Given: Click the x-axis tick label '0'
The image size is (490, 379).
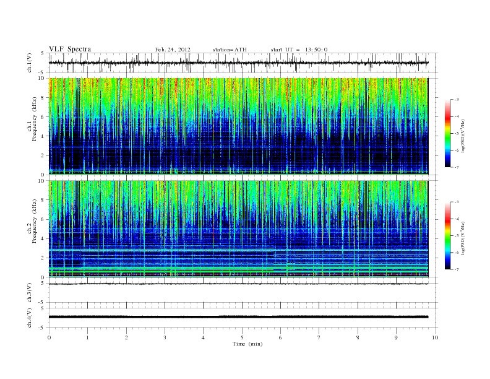Looking at the screenshot, I should pyautogui.click(x=49, y=338).
